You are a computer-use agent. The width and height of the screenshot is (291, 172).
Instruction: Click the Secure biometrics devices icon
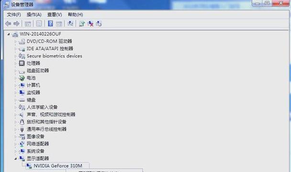click(x=22, y=56)
